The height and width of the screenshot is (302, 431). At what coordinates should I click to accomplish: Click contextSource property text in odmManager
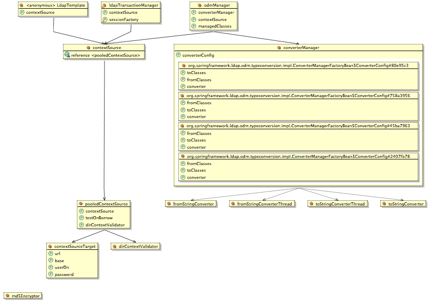pos(213,19)
